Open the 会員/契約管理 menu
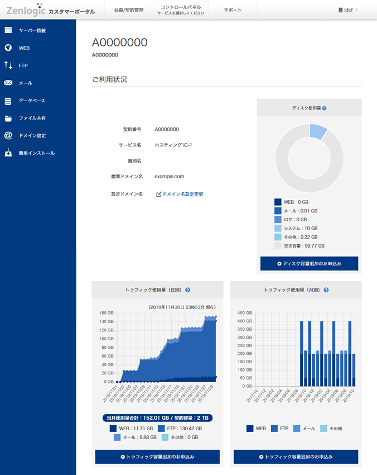The width and height of the screenshot is (377, 475). pos(128,10)
